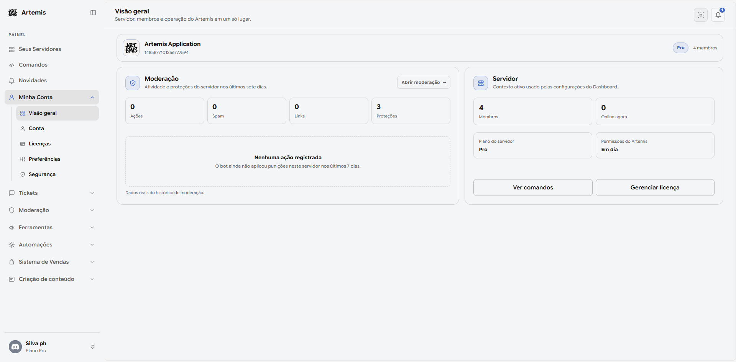Click the Moderação shield icon in the card
Viewport: 736px width, 362px height.
[x=133, y=83]
